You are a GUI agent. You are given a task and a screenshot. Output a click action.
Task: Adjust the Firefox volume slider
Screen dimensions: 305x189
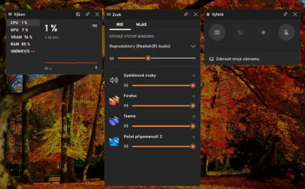click(x=164, y=106)
